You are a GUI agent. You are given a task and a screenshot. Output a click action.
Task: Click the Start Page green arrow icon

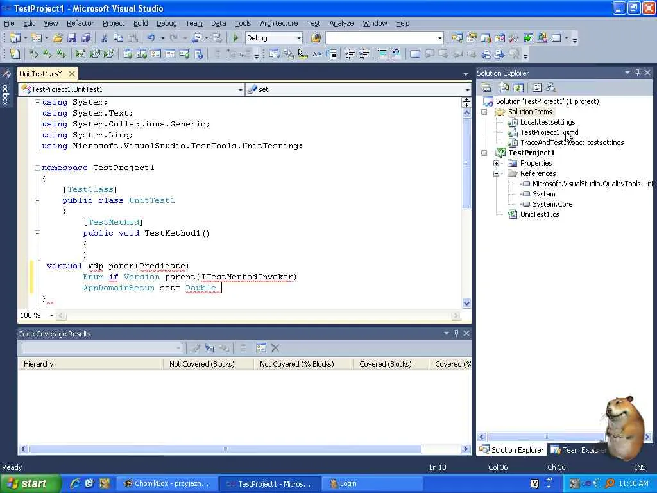point(528,38)
